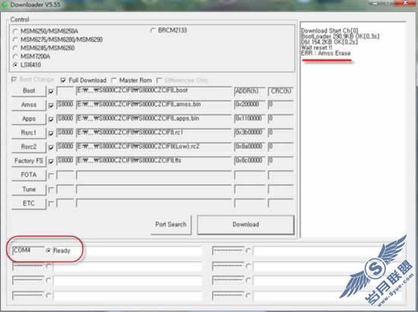Screen dimensions: 418x312
Task: Click the Factory FS button
Action: point(29,161)
